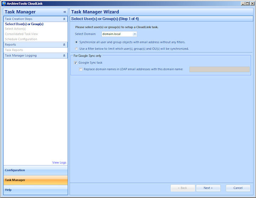
Task: Click the For Google Sync only group label
Action: pyautogui.click(x=87, y=56)
